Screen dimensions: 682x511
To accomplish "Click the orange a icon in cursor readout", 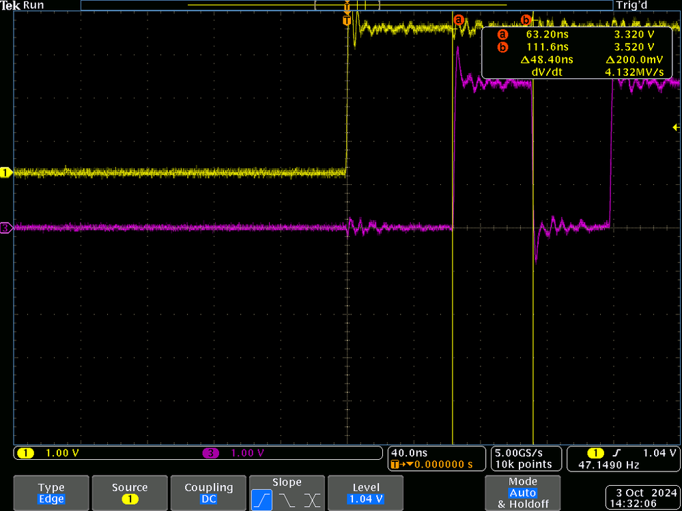I will 503,34.
